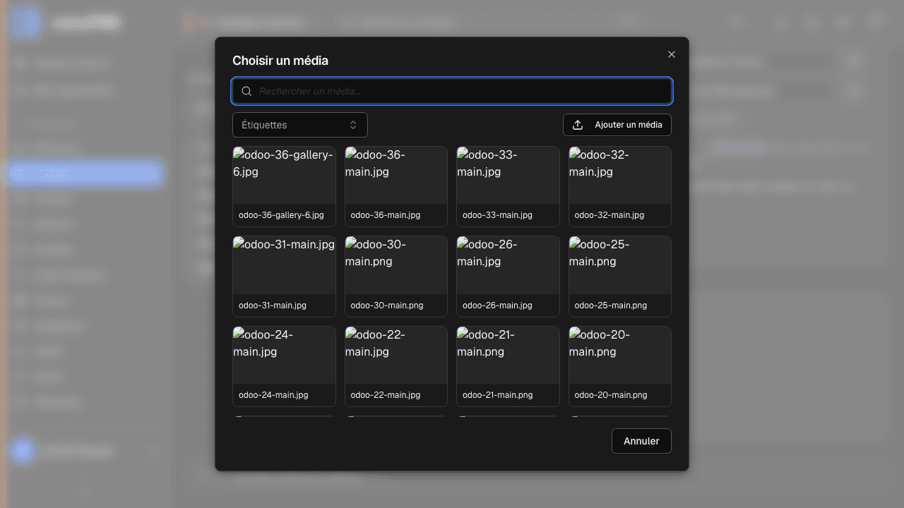Screen dimensions: 904x508
Task: Close the Choisir un média dialog
Action: [672, 54]
